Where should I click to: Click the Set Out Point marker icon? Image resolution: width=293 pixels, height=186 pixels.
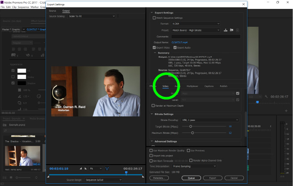pos(86,169)
